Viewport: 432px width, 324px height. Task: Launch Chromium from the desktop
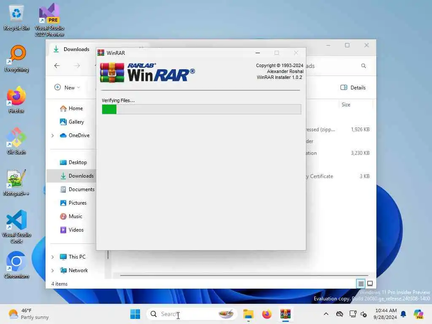pos(16,265)
